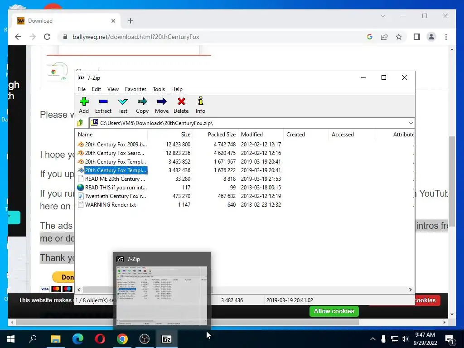The width and height of the screenshot is (464, 348).
Task: Open the Tools menu in 7-Zip
Action: click(159, 89)
